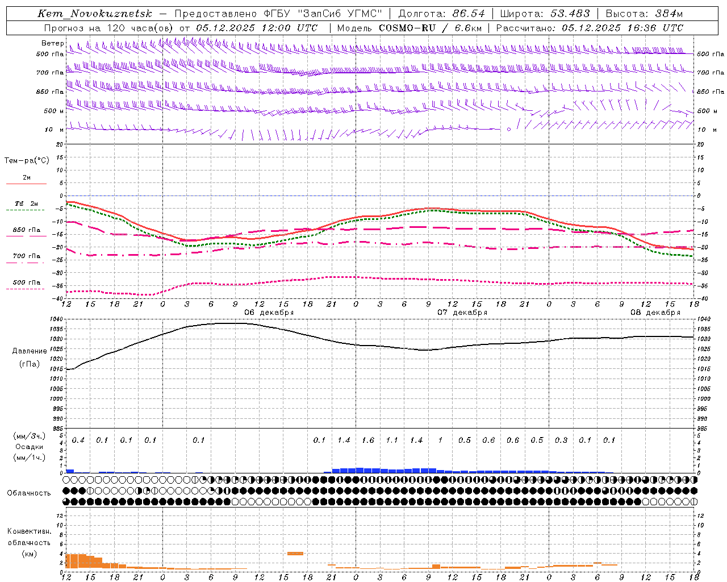727x582 pixels.
Task: Click the 'Модель COSMO-RU / 6.6км' label
Action: [x=410, y=28]
